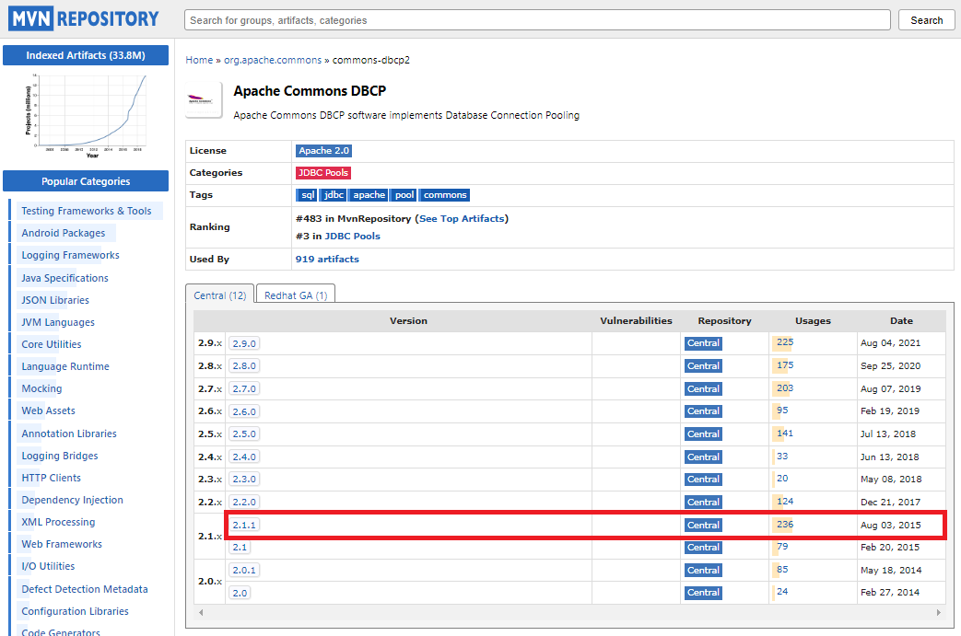Open version 2.5.0
Screen dimensions: 961x636
tap(244, 434)
